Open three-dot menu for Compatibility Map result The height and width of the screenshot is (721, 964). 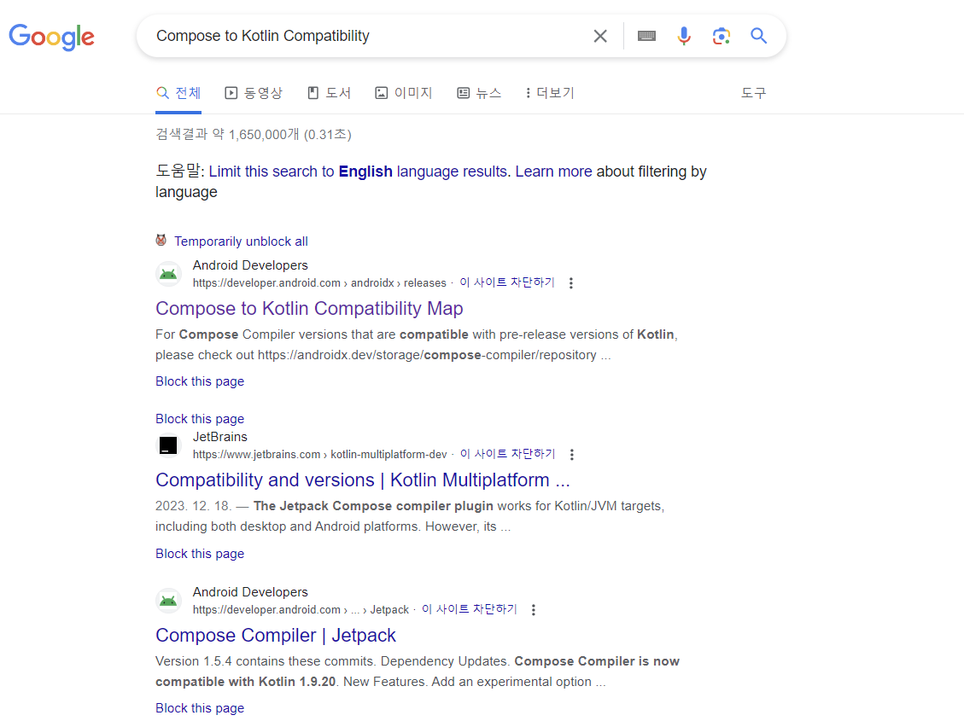point(571,283)
